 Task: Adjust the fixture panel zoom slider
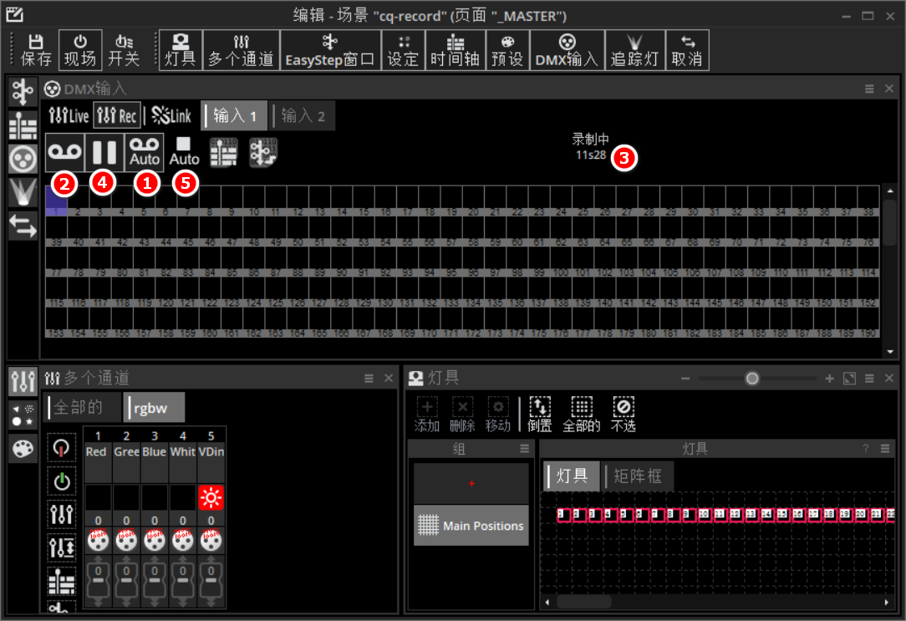pos(752,379)
